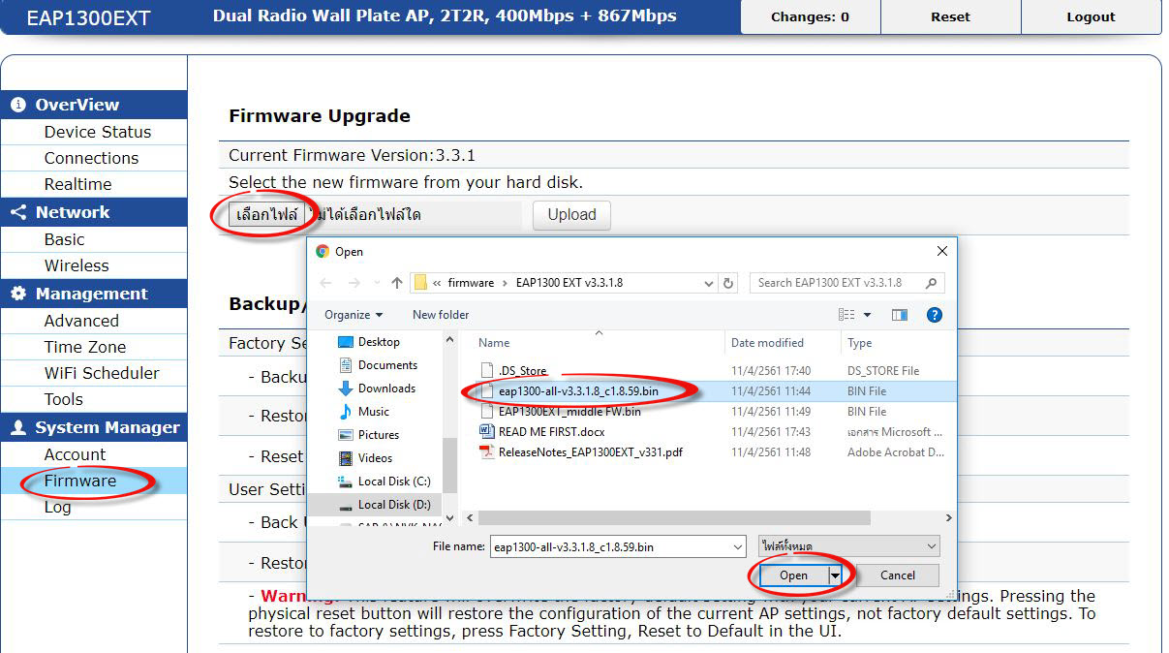Screen dimensions: 1169x653
Task: Click the horizontal scrollbar in file list
Action: (x=674, y=518)
